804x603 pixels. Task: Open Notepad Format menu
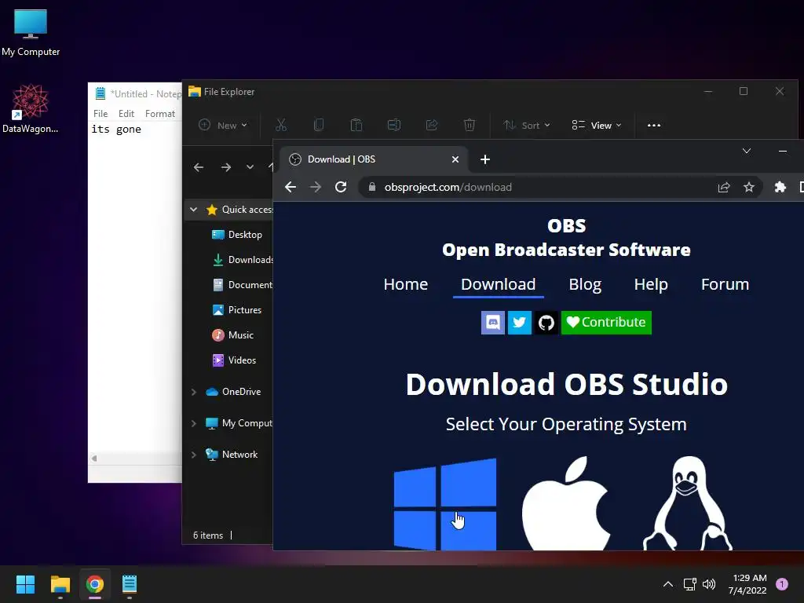160,114
